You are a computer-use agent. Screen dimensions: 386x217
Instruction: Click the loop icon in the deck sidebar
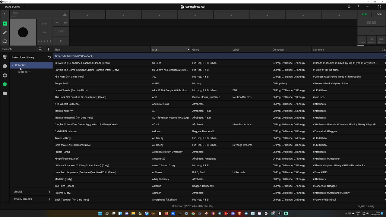[x=5, y=41]
